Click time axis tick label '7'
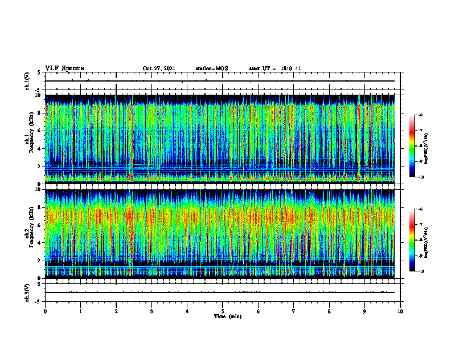The height and width of the screenshot is (349, 451). (294, 311)
